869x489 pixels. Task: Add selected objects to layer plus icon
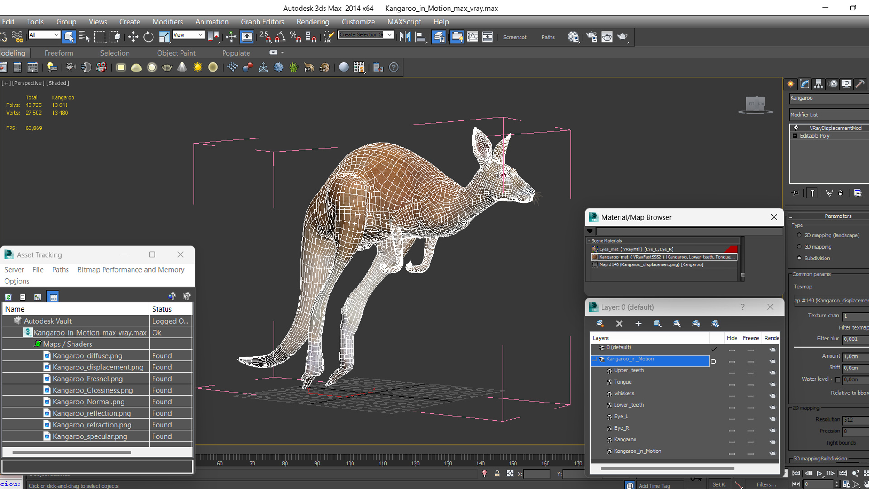coord(638,323)
